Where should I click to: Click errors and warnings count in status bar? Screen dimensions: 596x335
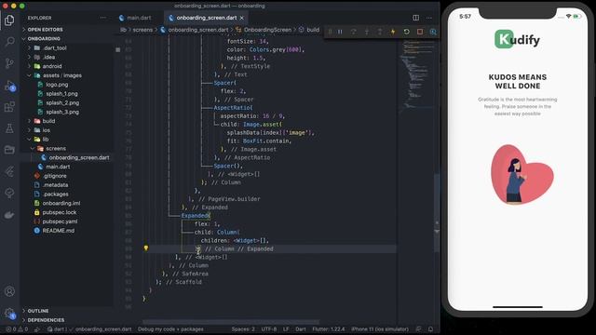coord(17,328)
